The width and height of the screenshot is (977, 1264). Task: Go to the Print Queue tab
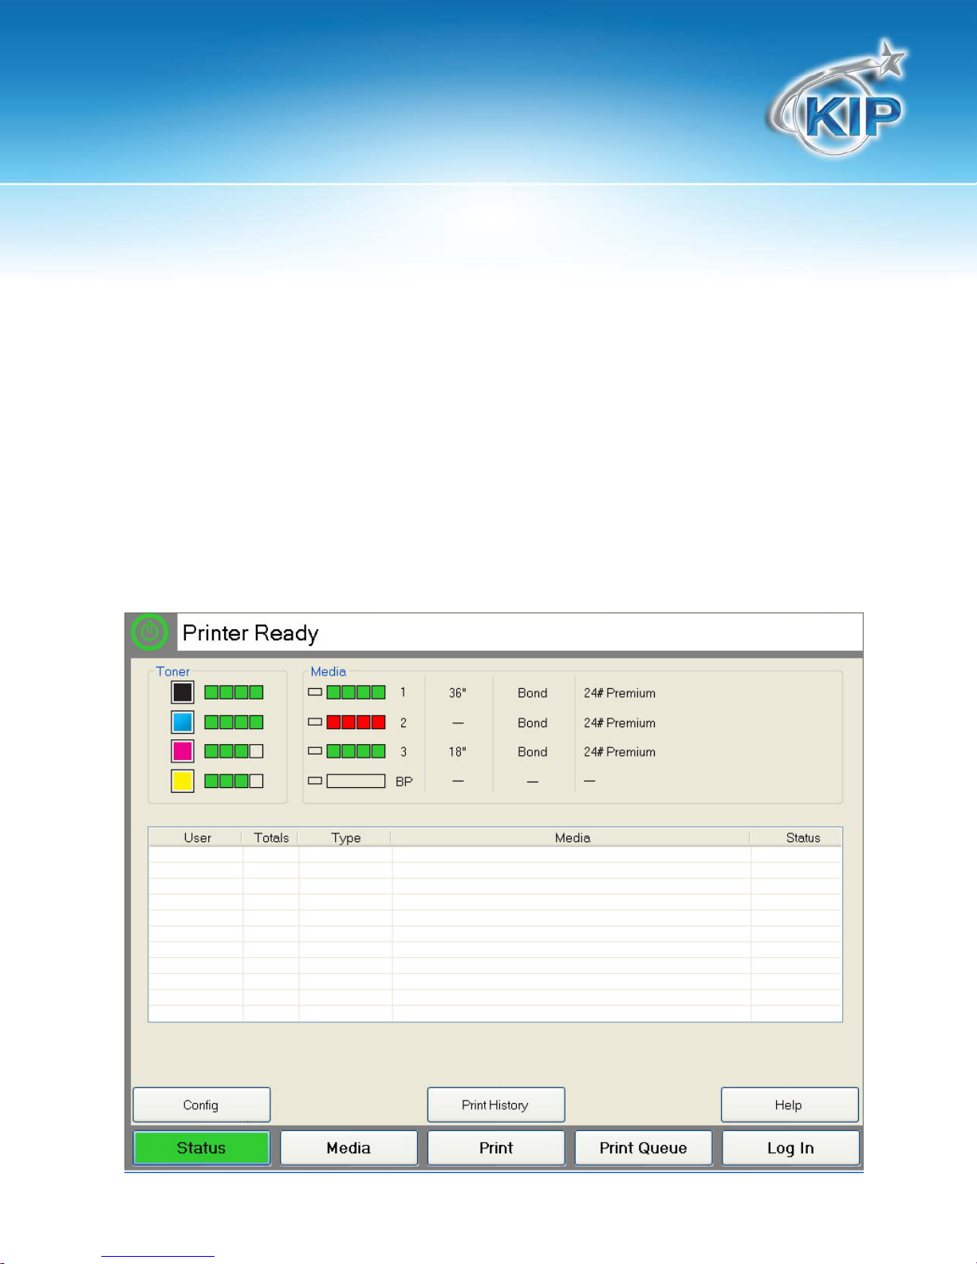pyautogui.click(x=644, y=1148)
